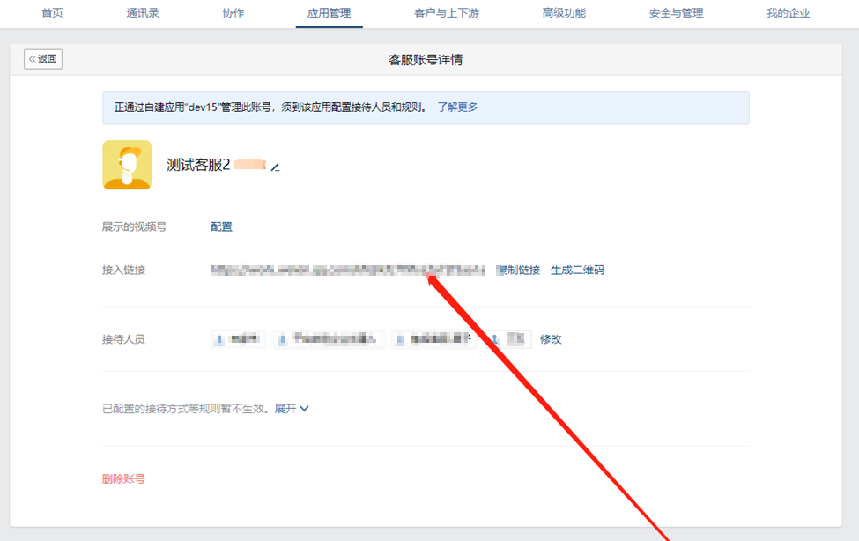
Task: Click 配置 next to 展示的视频号
Action: (221, 227)
